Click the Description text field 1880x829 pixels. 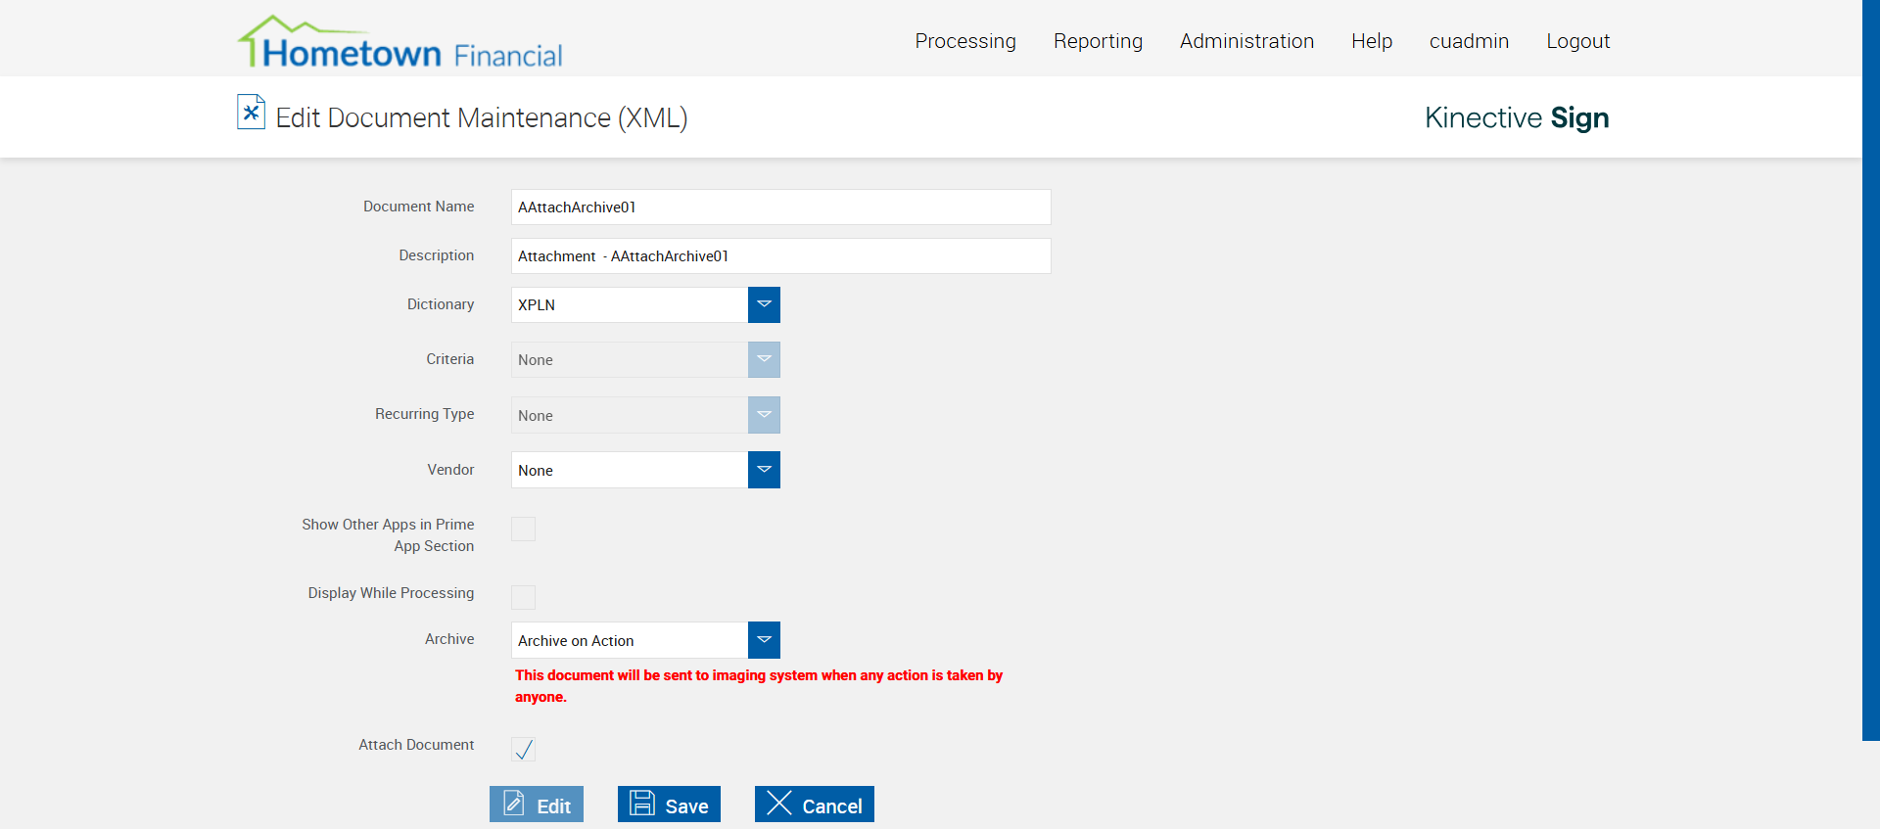780,256
